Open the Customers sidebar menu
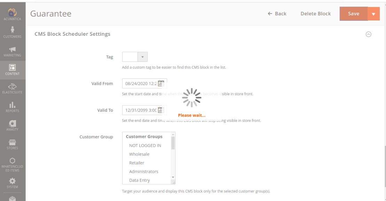The image size is (386, 201). tap(12, 33)
